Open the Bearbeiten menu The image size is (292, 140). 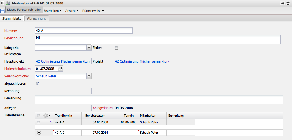point(52,11)
